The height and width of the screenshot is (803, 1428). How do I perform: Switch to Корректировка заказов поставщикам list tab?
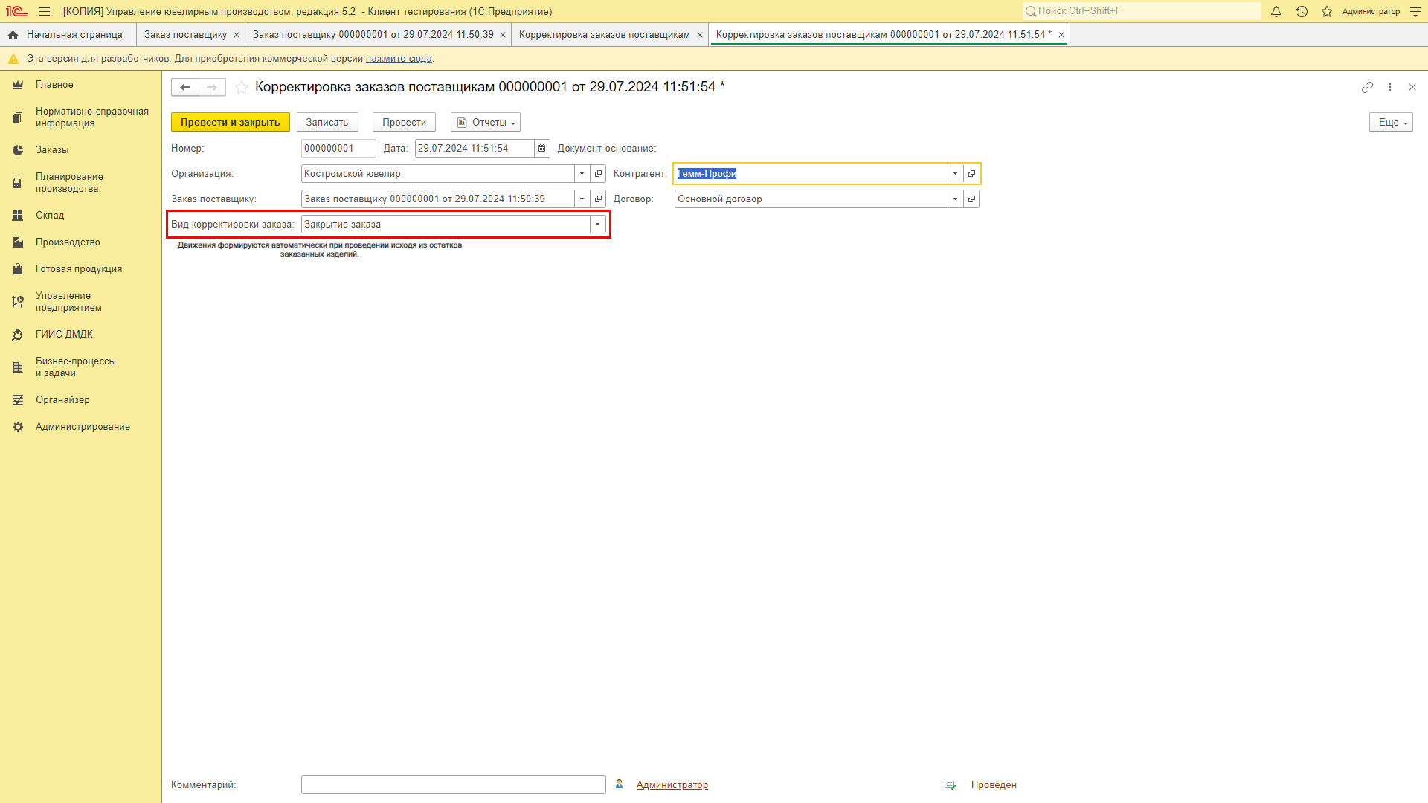(605, 35)
